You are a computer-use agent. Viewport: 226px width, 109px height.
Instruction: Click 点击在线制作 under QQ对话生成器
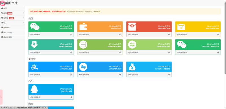click(x=35, y=97)
